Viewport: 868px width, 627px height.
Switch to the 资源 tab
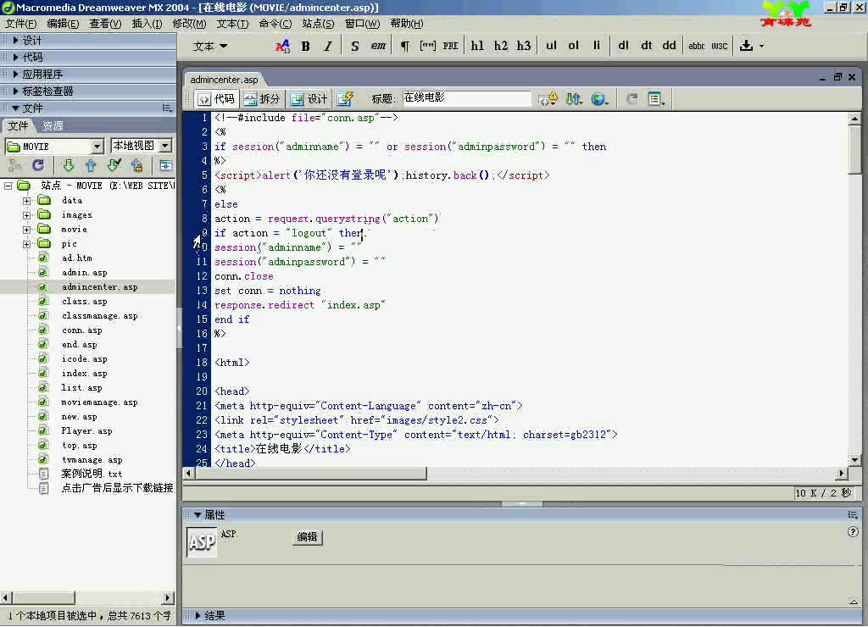click(53, 126)
